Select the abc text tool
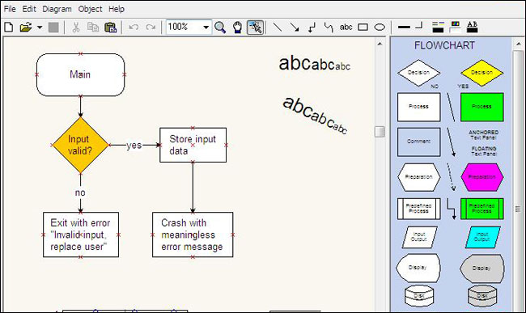Screen dimensions: 526x313 coord(346,27)
